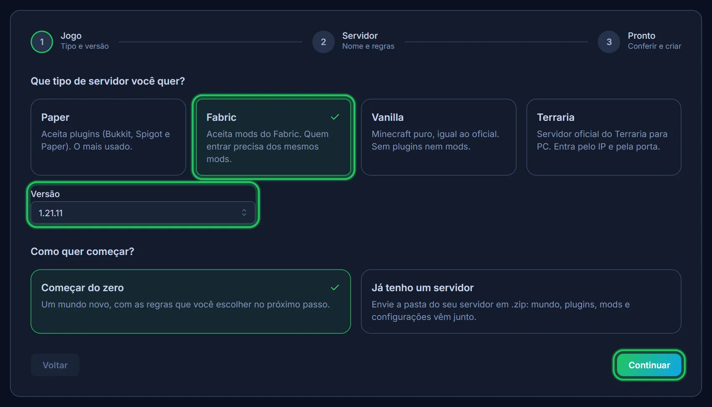Click the step 3 circle for Pronto
Image resolution: width=712 pixels, height=407 pixels.
coord(609,42)
